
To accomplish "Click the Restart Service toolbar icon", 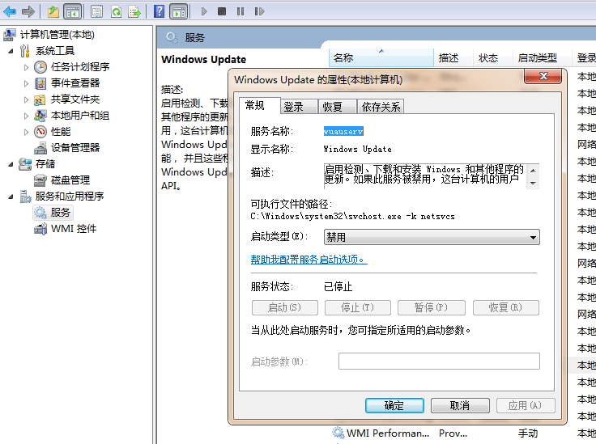I will (x=259, y=11).
